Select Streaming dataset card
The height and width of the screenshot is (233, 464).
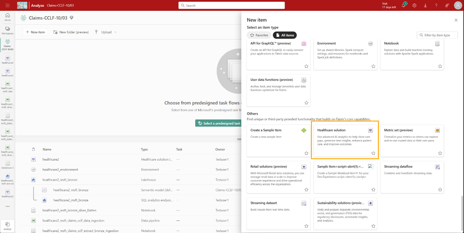coord(278,214)
